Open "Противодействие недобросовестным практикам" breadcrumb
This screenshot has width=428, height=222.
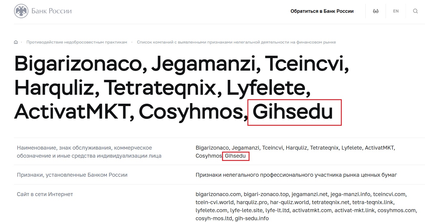[x=77, y=42]
